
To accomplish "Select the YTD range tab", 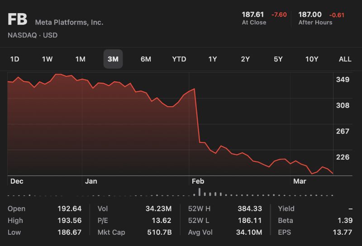I will click(x=179, y=59).
